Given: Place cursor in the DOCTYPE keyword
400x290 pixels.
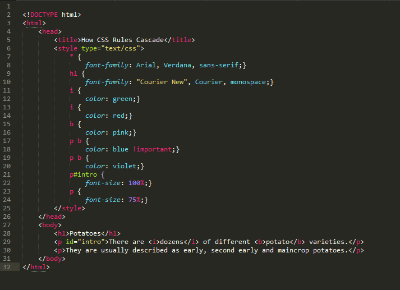Looking at the screenshot, I should pyautogui.click(x=44, y=15).
